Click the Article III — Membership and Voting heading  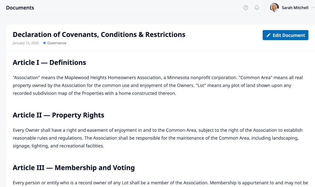coord(74,168)
